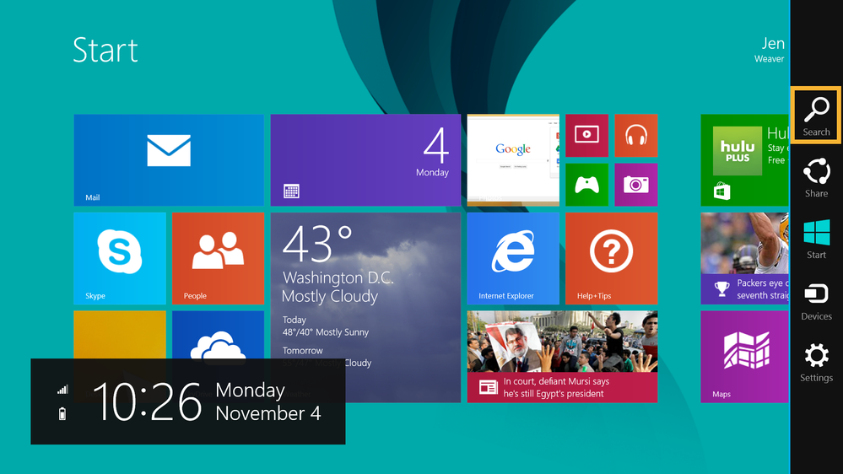Open the Search charm
The image size is (843, 474).
[816, 116]
